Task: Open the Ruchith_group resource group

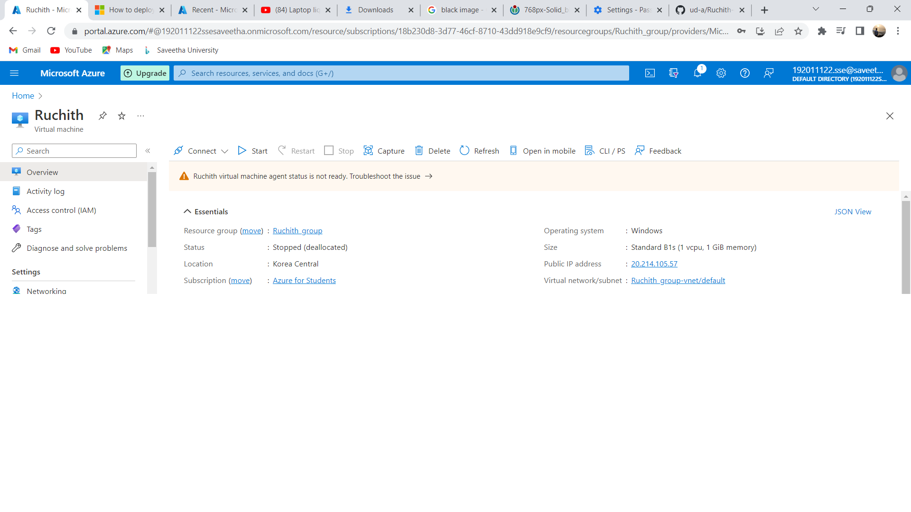Action: click(x=297, y=231)
